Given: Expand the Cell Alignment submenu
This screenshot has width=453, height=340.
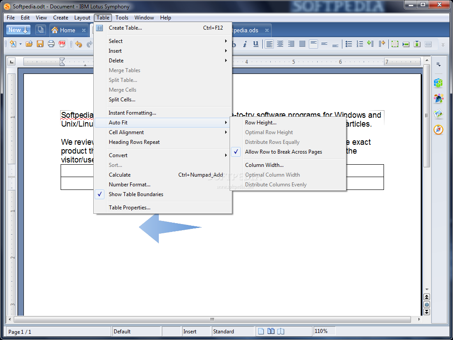Looking at the screenshot, I should click(163, 132).
